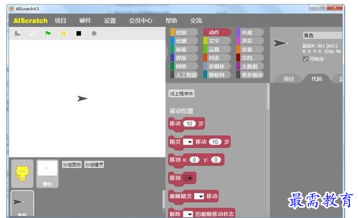Viewport: 358px width, 218px height.
Task: Open the 列表 block category
Action: click(217, 58)
